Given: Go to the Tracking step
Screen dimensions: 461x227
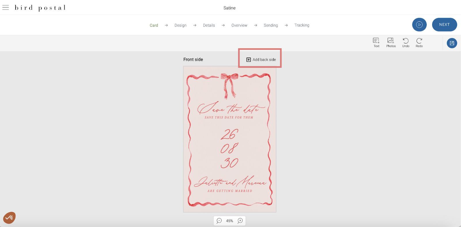Looking at the screenshot, I should click(x=302, y=25).
